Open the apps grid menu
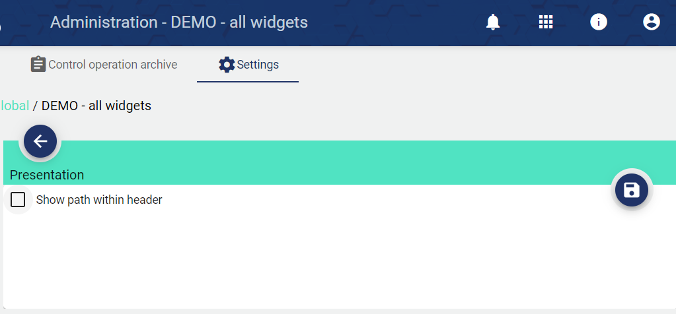The image size is (676, 314). pyautogui.click(x=546, y=22)
